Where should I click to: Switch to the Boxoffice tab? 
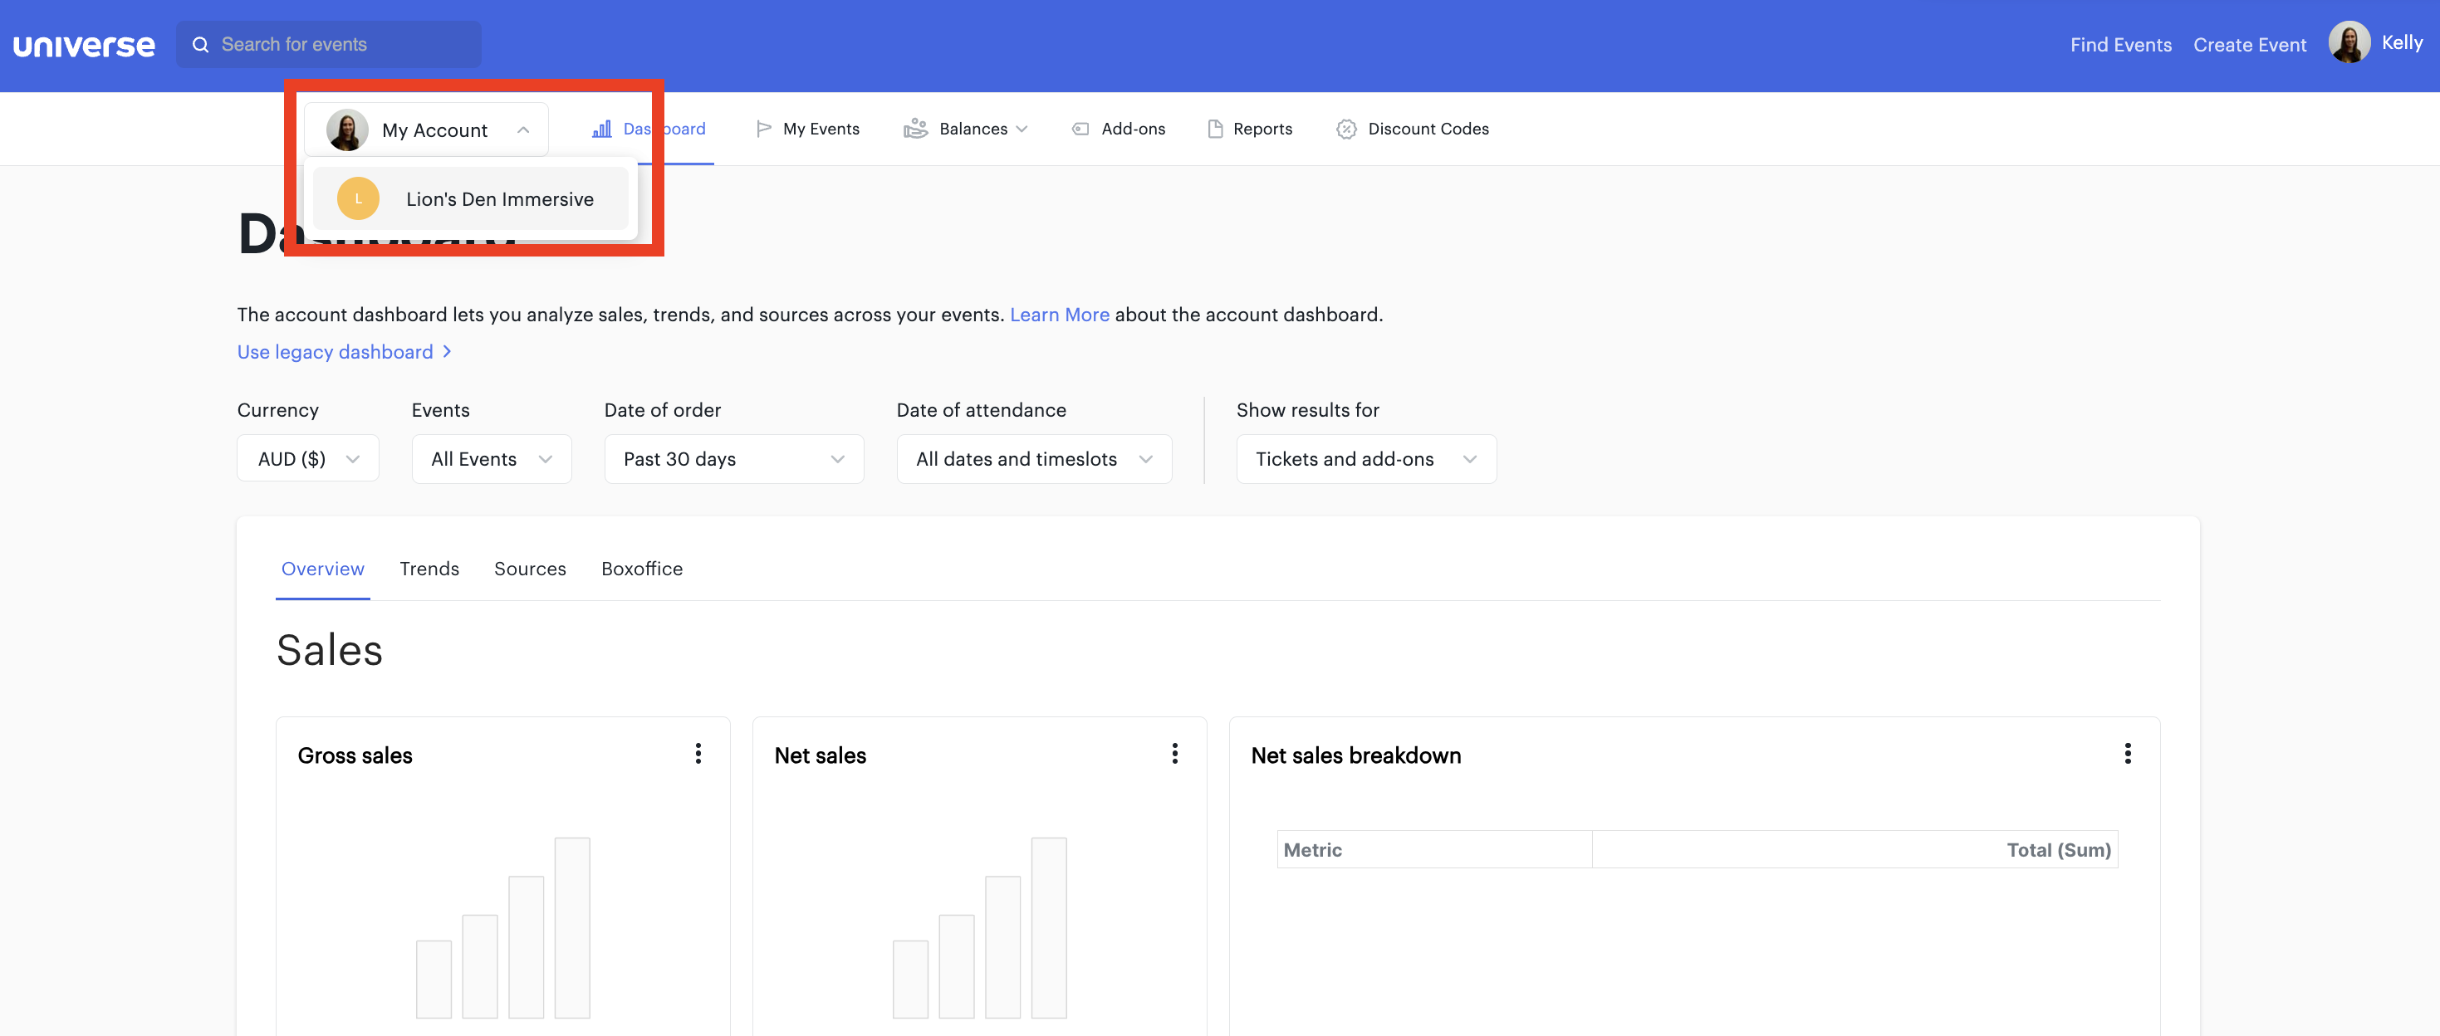(x=641, y=569)
